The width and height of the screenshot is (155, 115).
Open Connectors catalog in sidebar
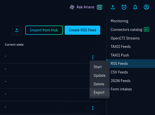[126, 30]
